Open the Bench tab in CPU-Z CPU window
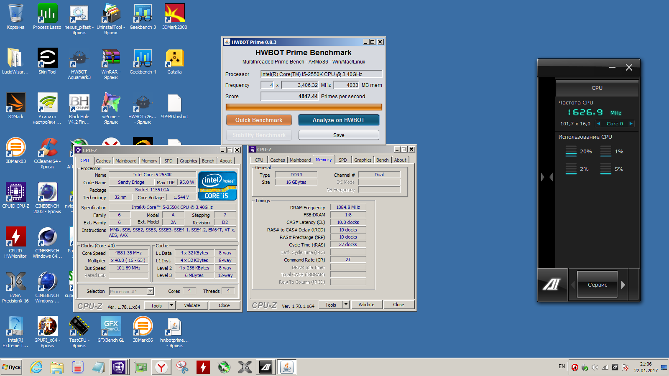 [208, 161]
